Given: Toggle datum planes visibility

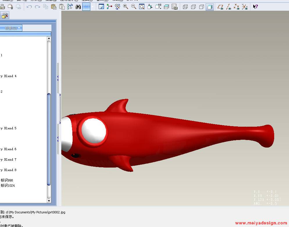Looking at the screenshot, I should [220, 7].
